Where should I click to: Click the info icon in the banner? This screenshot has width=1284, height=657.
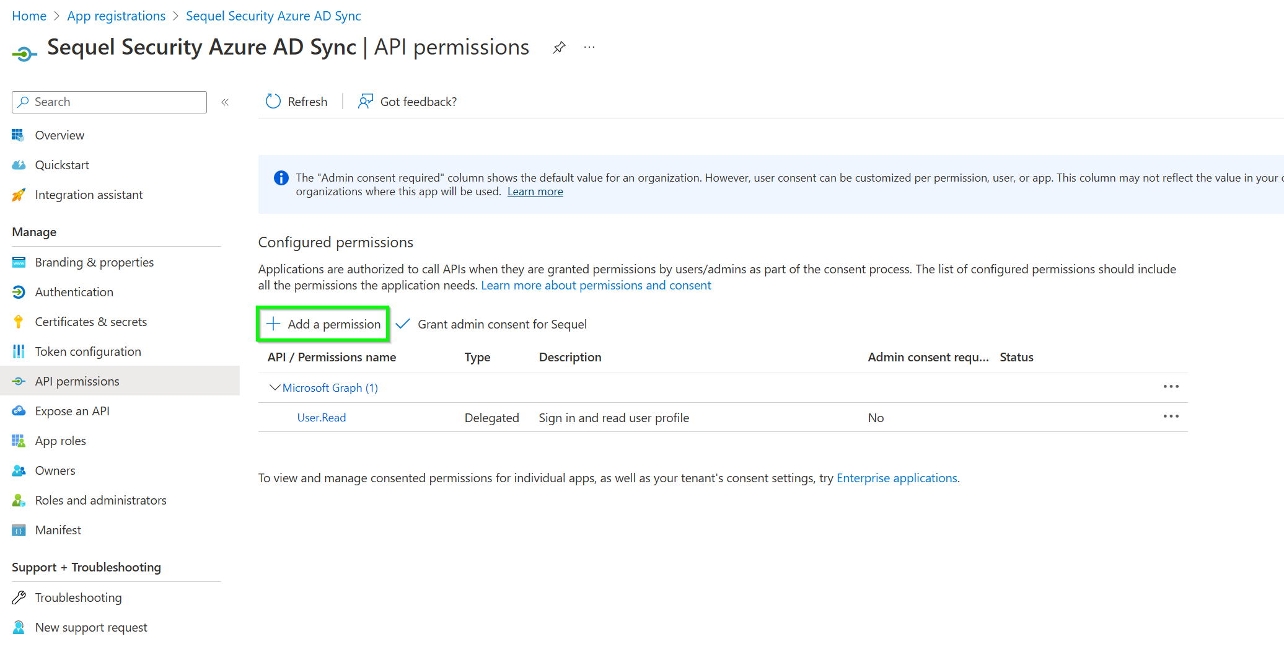click(281, 178)
